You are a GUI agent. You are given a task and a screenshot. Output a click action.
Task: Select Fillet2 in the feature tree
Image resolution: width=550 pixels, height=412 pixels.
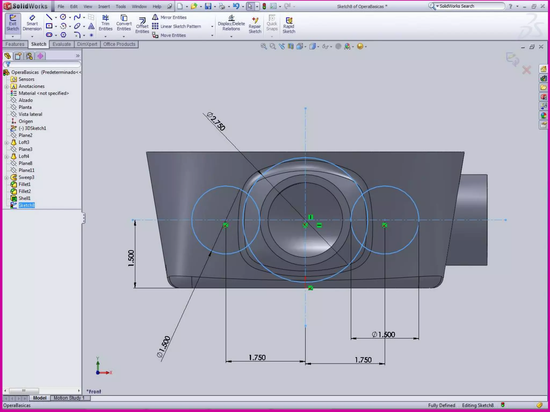tap(24, 191)
